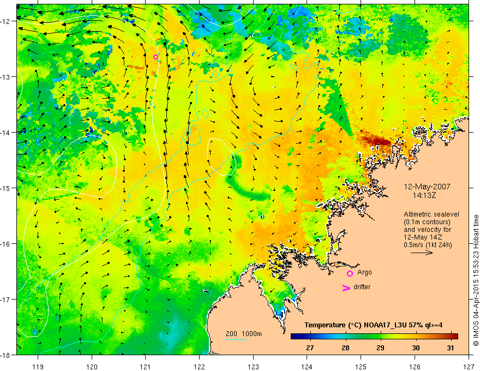Click the 'Altimetric sealevel' caption line
Viewport: 480px width, 371px height.
[431, 214]
